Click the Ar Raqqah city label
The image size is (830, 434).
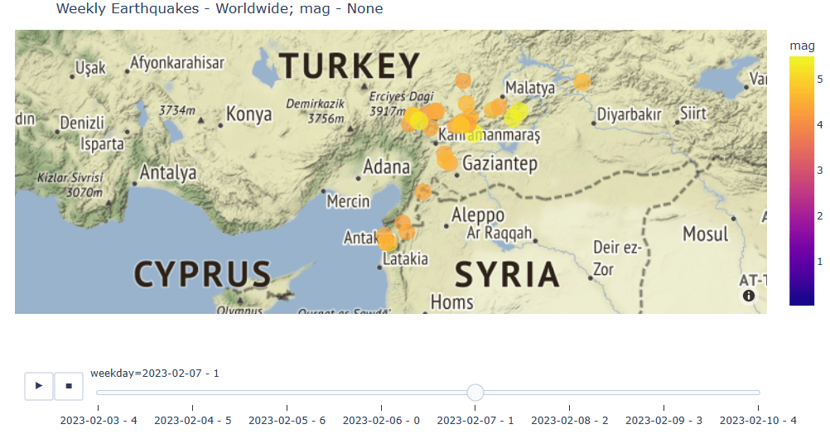coord(499,233)
